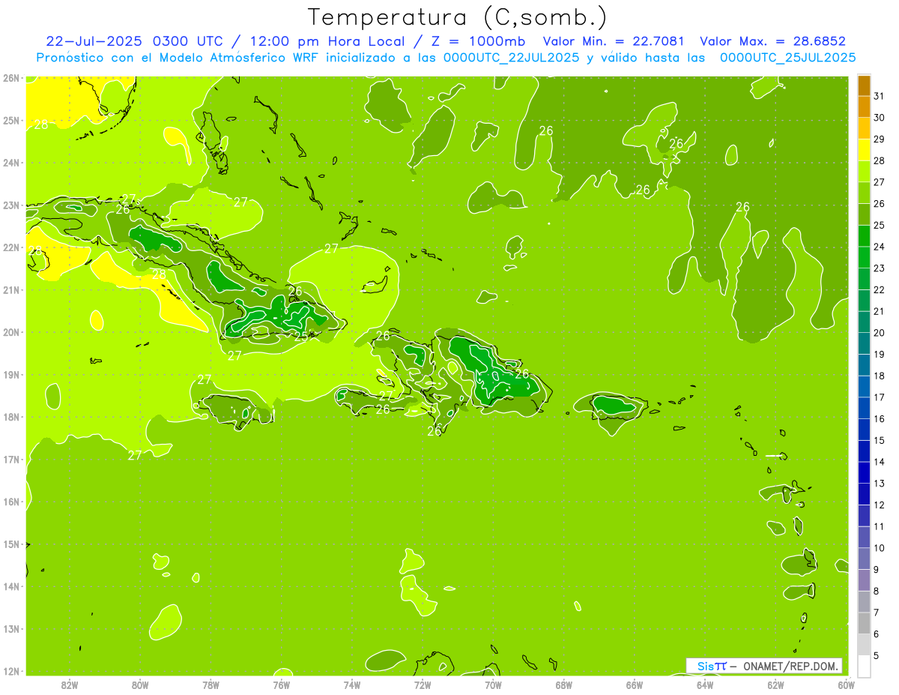The width and height of the screenshot is (899, 695).
Task: Click the colorbar scale value "12"
Action: pyautogui.click(x=879, y=505)
